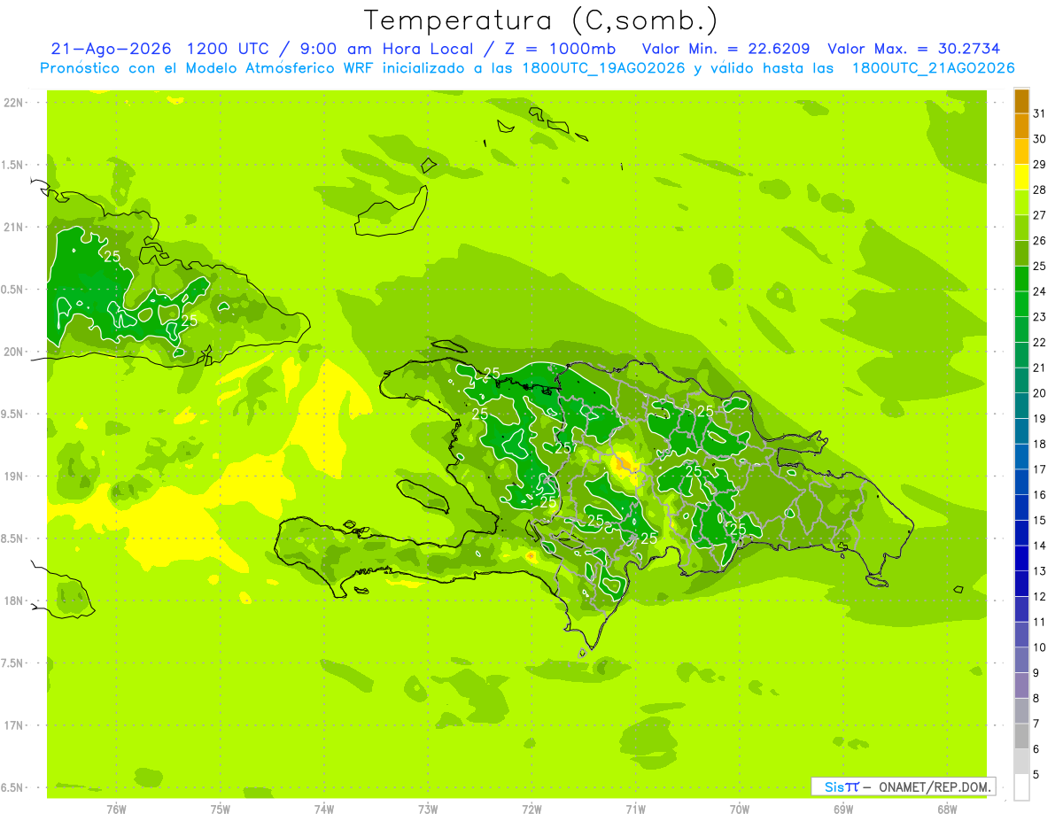Click the "22" colorbar value
The height and width of the screenshot is (821, 1063).
pyautogui.click(x=1040, y=343)
